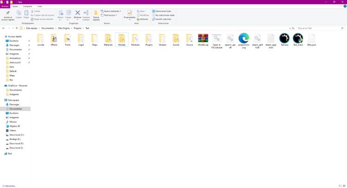347x188 pixels.
Task: Select Red in the navigation pane
Action: pyautogui.click(x=10, y=154)
